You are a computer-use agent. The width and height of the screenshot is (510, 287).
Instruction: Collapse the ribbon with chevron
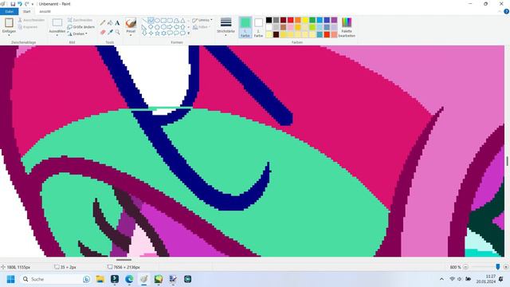pos(500,11)
